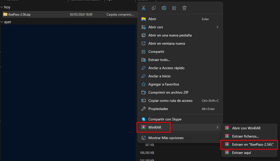Collapse the 'hoy' group chevron
Screen dimensions: 280x161
[2, 7]
